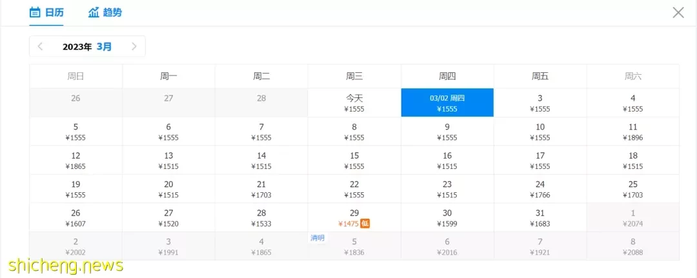Go to previous month arrow
697x278 pixels.
tap(40, 46)
